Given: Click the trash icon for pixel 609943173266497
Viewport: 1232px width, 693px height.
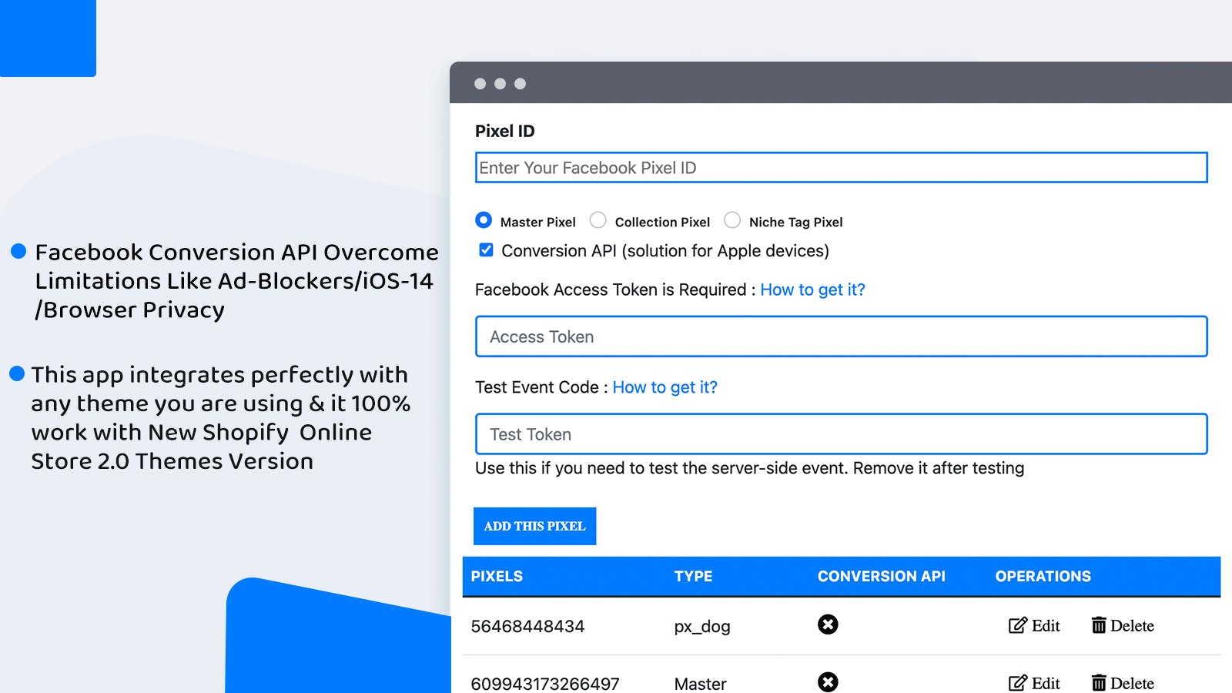Looking at the screenshot, I should click(1099, 682).
